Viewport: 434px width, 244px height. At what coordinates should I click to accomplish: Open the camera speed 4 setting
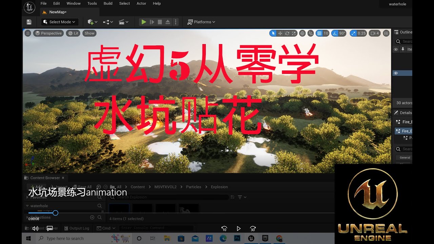point(375,33)
